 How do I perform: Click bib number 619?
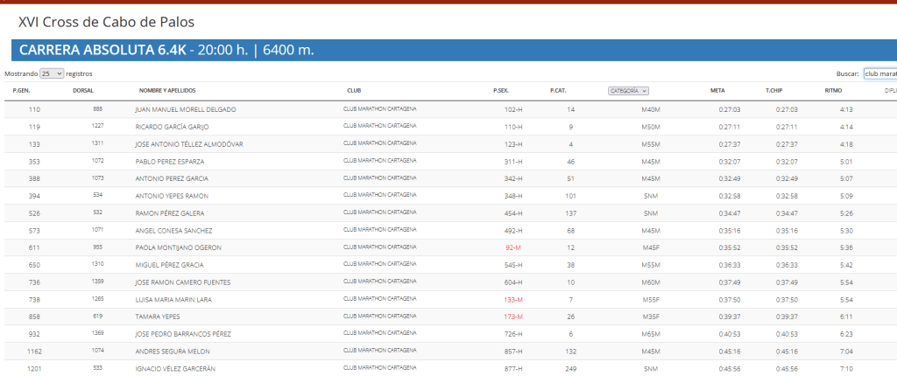[x=97, y=317]
